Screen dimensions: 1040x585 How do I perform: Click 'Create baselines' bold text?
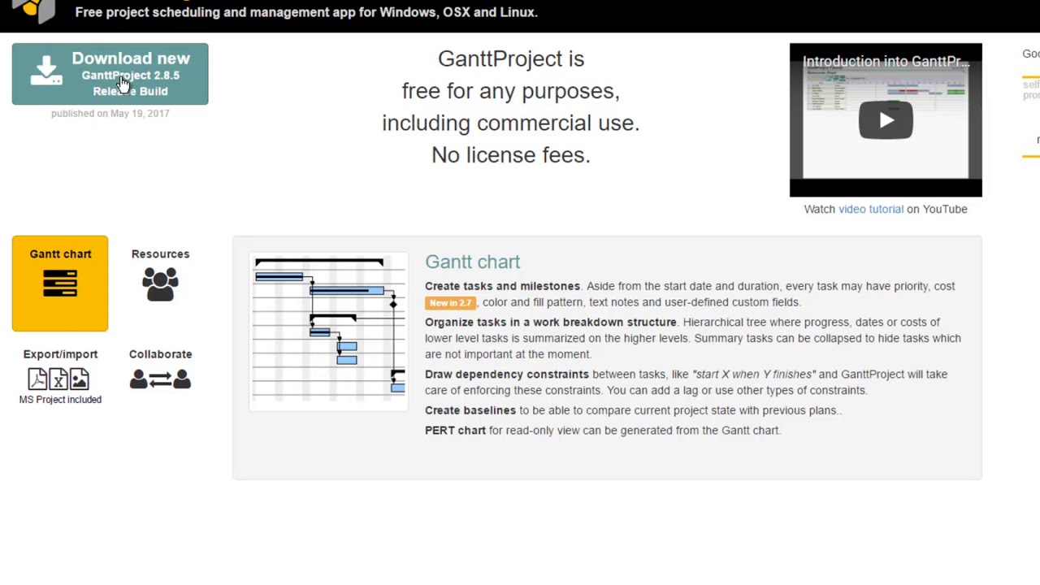pyautogui.click(x=470, y=410)
